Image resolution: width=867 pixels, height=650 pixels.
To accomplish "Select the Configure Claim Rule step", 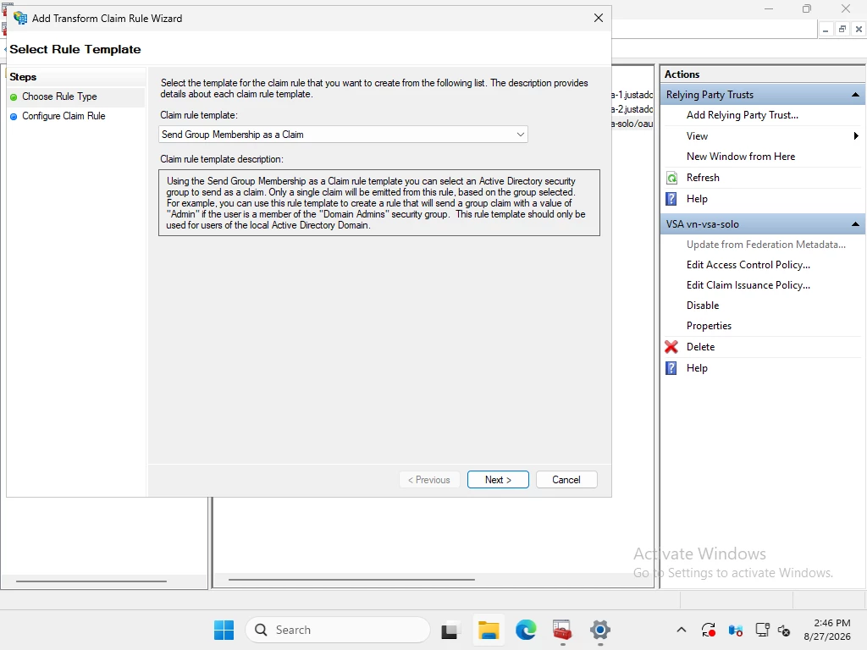I will pyautogui.click(x=63, y=116).
